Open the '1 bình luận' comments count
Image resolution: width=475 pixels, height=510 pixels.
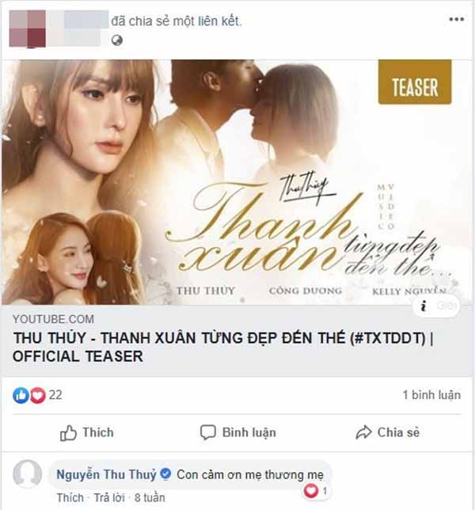click(x=431, y=395)
